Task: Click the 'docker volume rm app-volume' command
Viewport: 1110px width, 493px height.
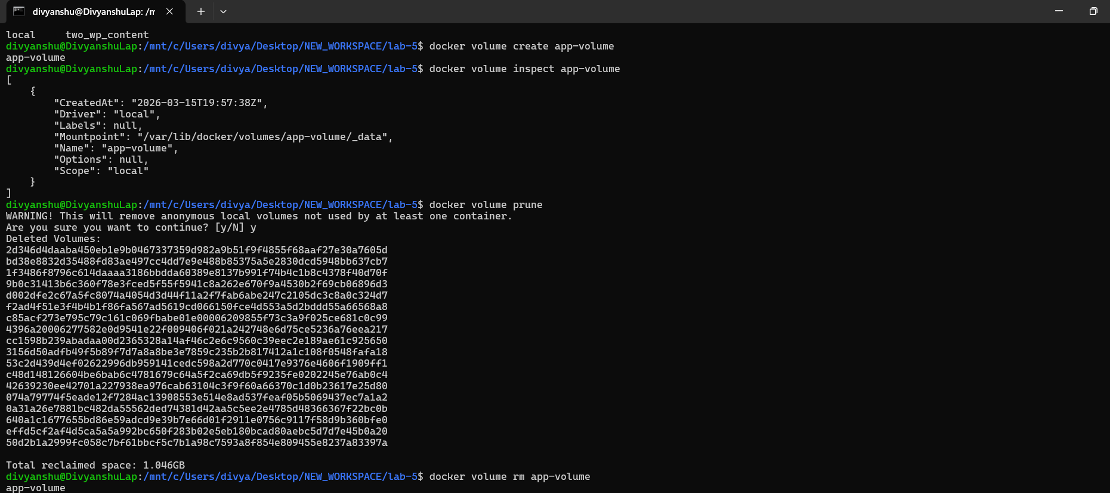Action: tap(509, 477)
